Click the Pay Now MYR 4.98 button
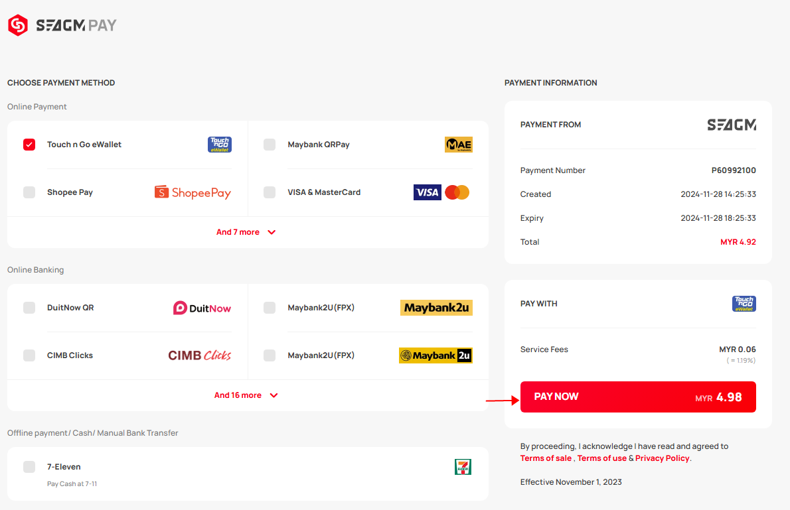The height and width of the screenshot is (510, 790). coord(638,397)
